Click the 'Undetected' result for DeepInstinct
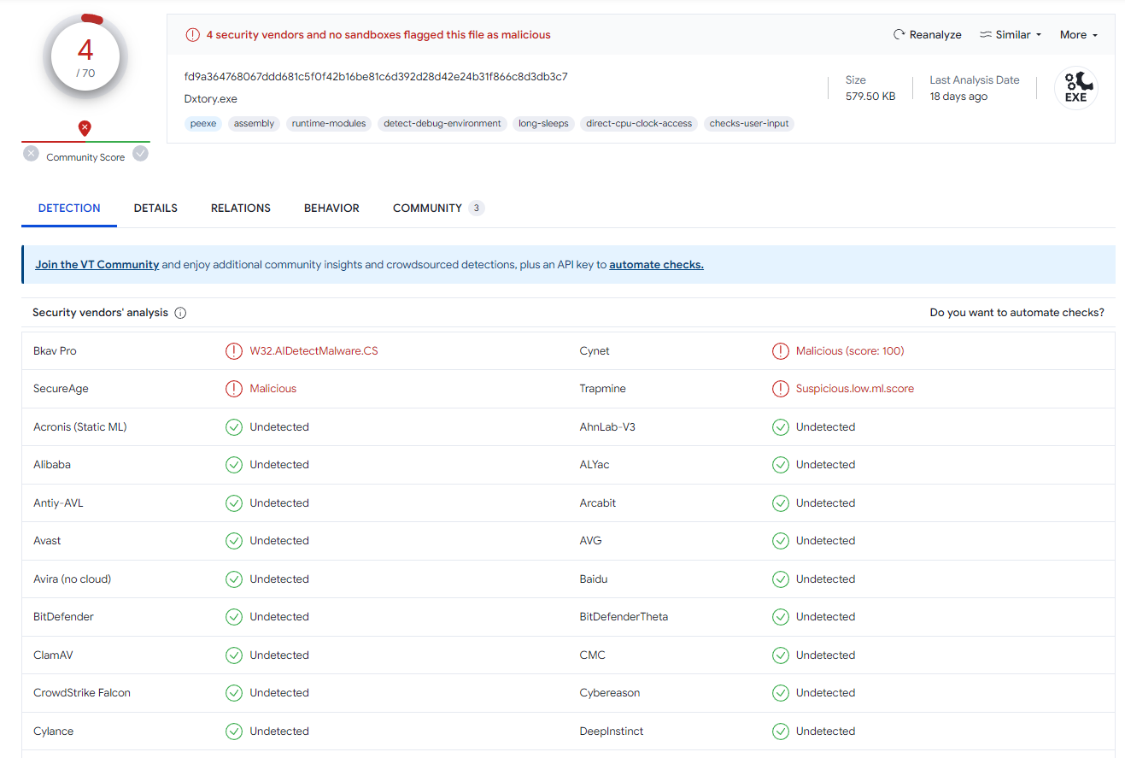The image size is (1125, 758). 825,732
